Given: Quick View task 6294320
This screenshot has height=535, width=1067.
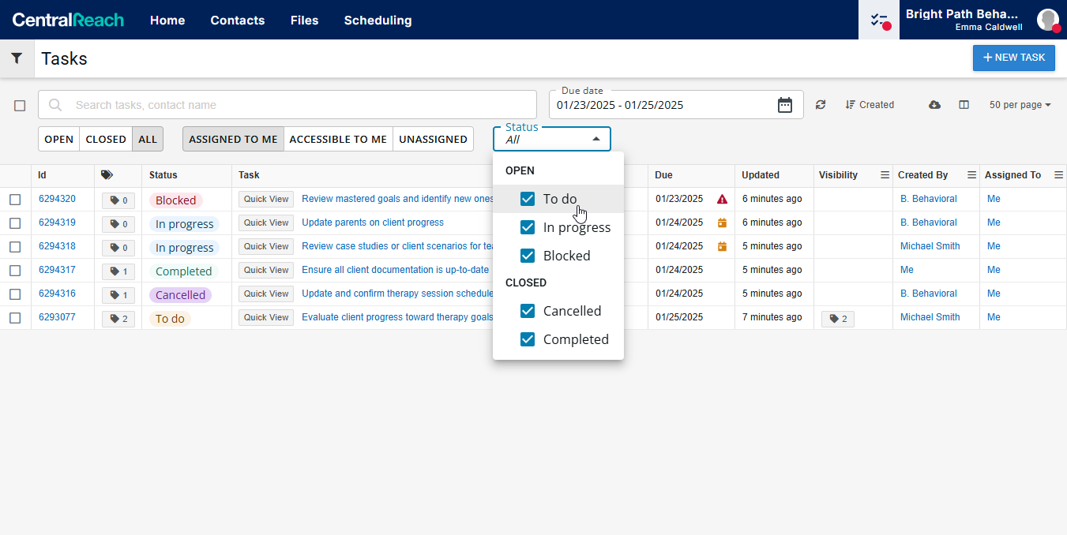Looking at the screenshot, I should click(266, 199).
